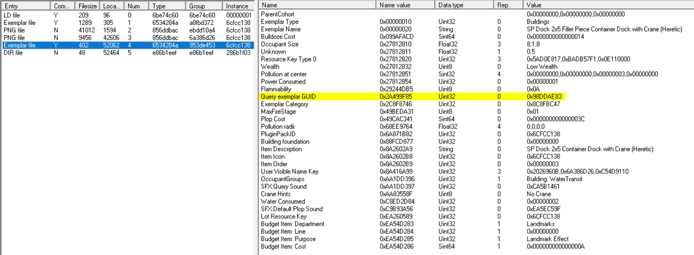Select the PNG file entry sized 9456
Image resolution: width=694 pixels, height=255 pixels.
[126, 38]
